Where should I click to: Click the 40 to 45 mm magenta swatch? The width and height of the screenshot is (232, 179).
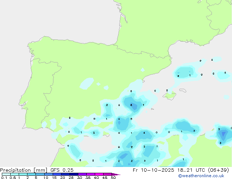pyautogui.click(x=99, y=174)
